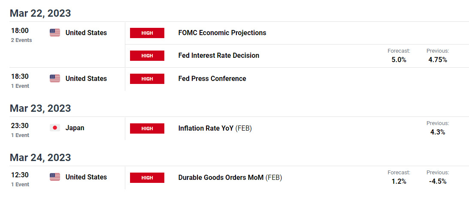469x200 pixels.
Task: Click the Japan flag icon
Action: pos(55,128)
